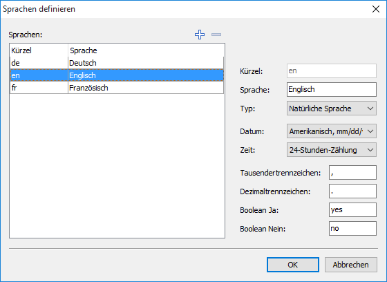Select the Englisch language row

(117, 75)
